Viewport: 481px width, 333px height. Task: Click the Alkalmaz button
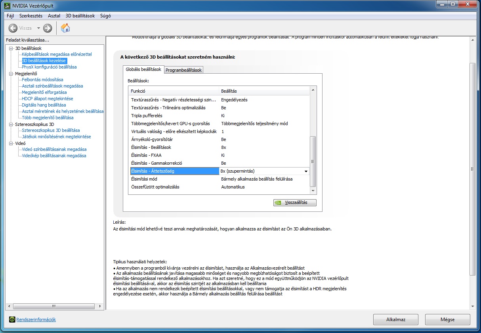coord(396,319)
